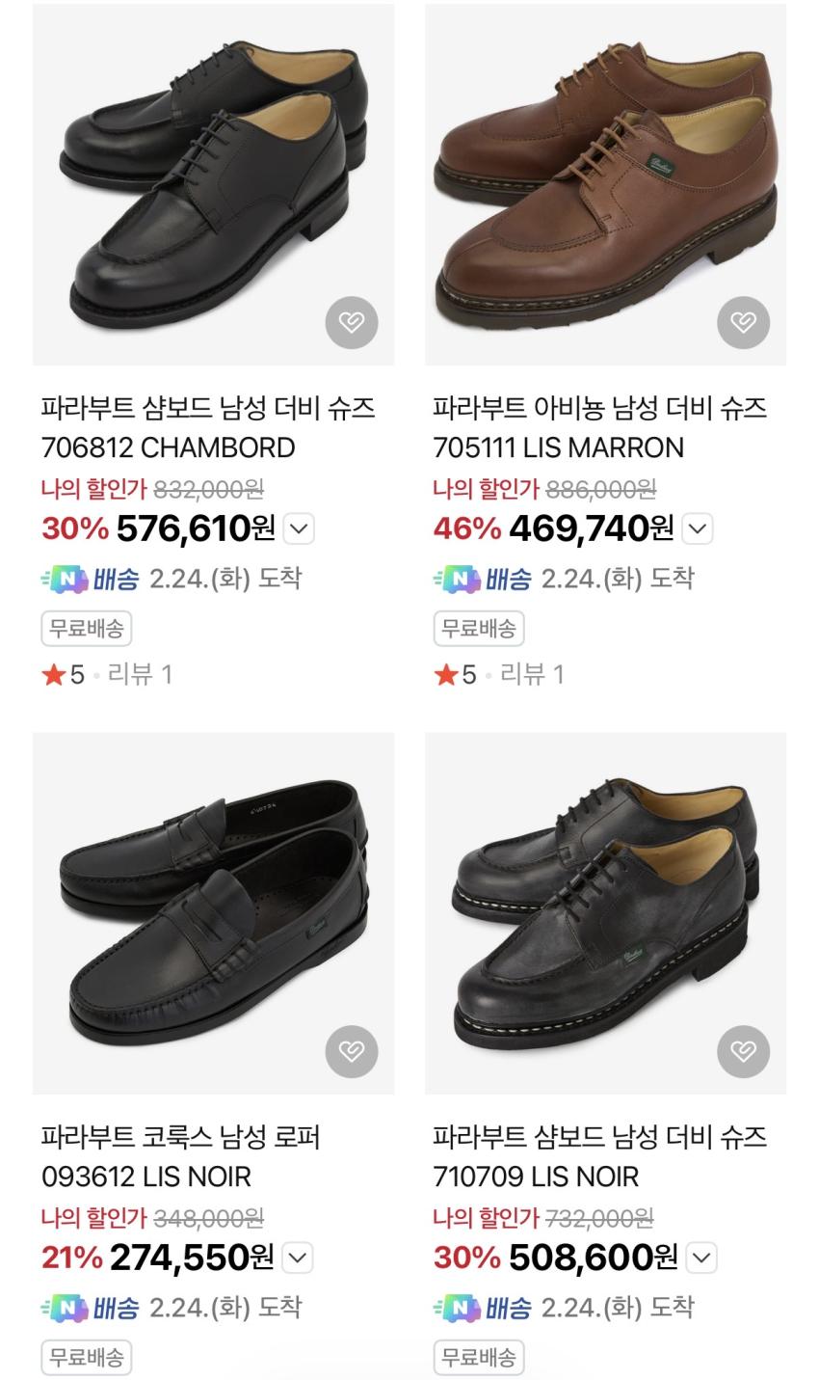Tap free shipping badge on Avignon listing

pyautogui.click(x=478, y=629)
